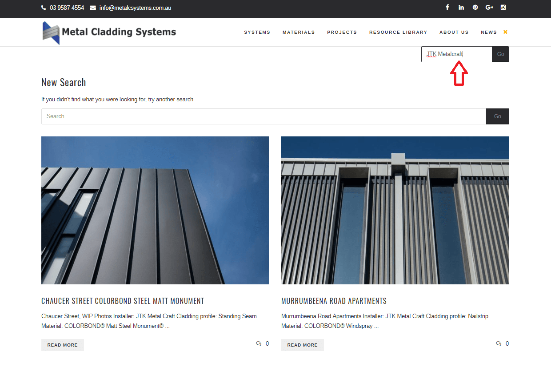This screenshot has width=551, height=367.
Task: Focus the wide Search... input field
Action: click(x=264, y=116)
